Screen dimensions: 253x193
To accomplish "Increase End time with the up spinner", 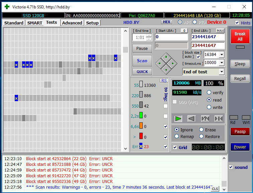I will tap(149, 36).
